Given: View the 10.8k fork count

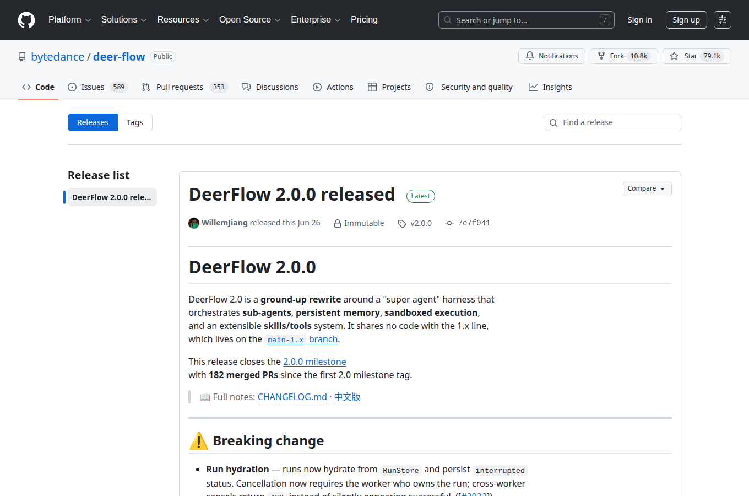Looking at the screenshot, I should (639, 56).
